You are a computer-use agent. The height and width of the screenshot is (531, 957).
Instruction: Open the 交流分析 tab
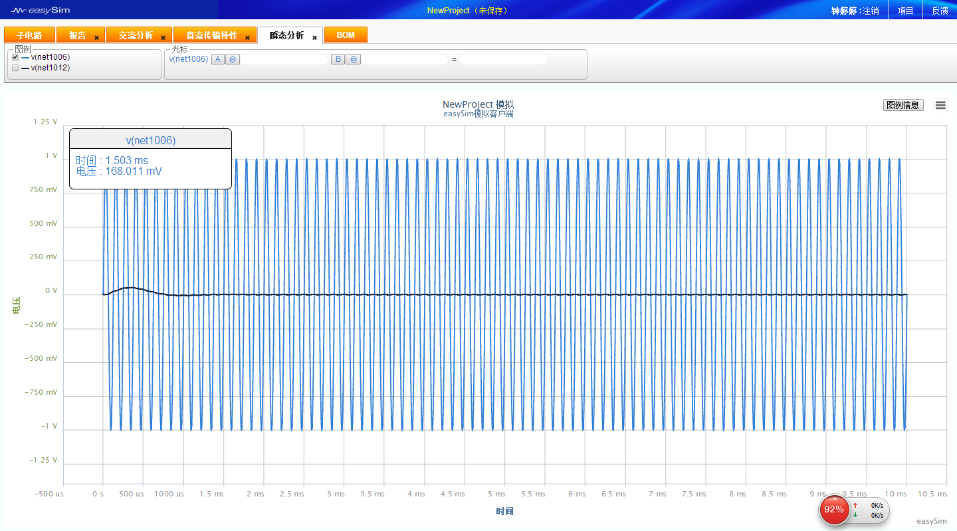(x=136, y=35)
